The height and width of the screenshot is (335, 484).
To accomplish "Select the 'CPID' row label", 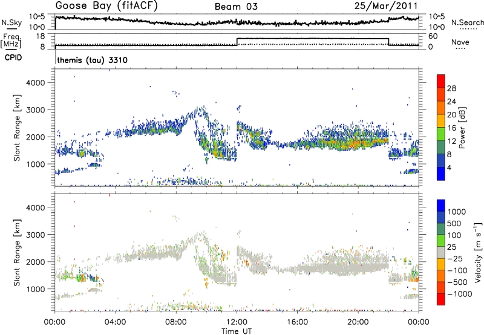I will tap(13, 57).
